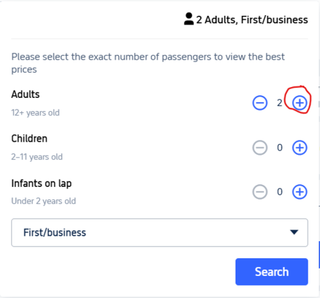Click the "12+ years old" hint text
The image size is (320, 298).
(x=36, y=112)
